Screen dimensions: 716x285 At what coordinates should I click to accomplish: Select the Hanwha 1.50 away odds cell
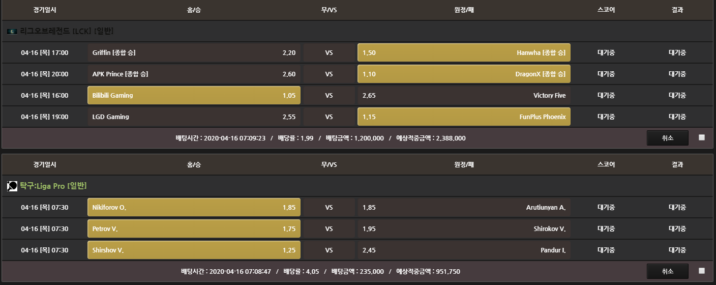(x=464, y=52)
